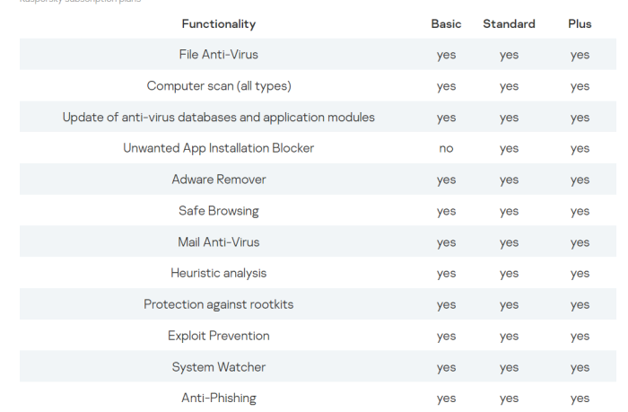This screenshot has width=628, height=412.
Task: Select the Computer scan (all types) row
Action: click(x=218, y=86)
